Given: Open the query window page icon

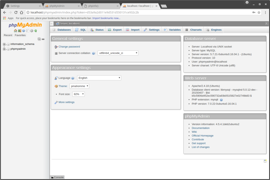Looking at the screenshot, I should pos(28,31).
